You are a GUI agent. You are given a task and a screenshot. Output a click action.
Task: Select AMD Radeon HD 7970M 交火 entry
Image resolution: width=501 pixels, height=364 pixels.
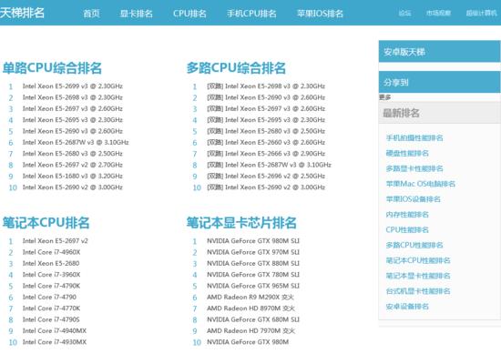[x=250, y=331]
